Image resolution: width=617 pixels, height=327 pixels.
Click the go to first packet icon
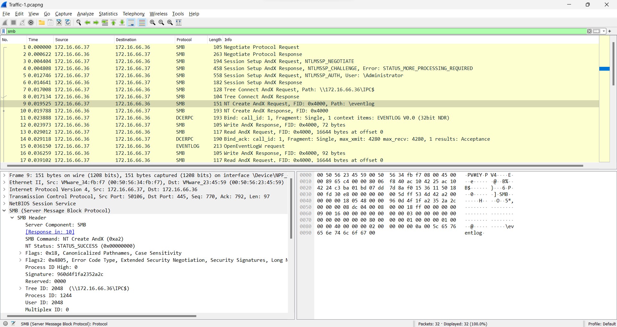pos(113,22)
